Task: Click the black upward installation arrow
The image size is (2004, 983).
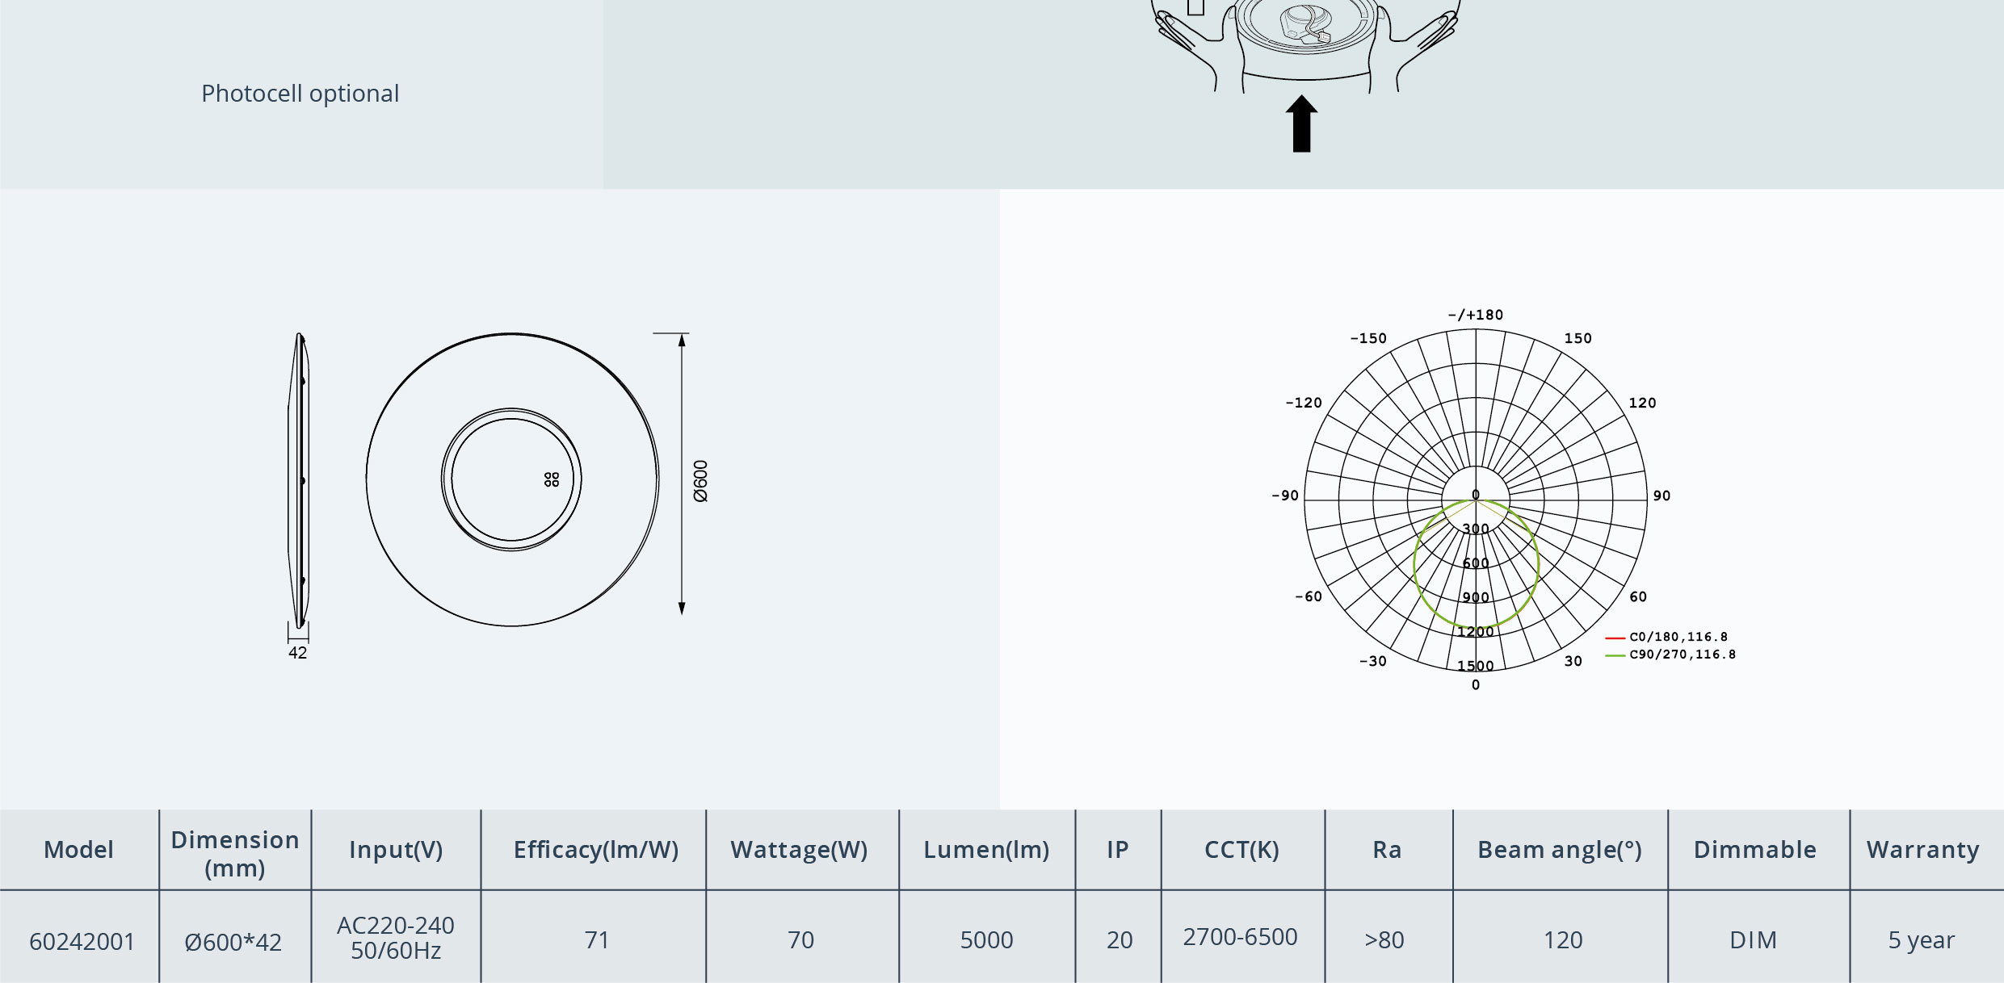Action: click(1301, 123)
